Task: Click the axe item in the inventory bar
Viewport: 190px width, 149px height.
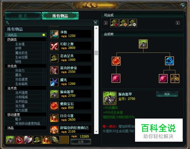Action: click(28, 140)
